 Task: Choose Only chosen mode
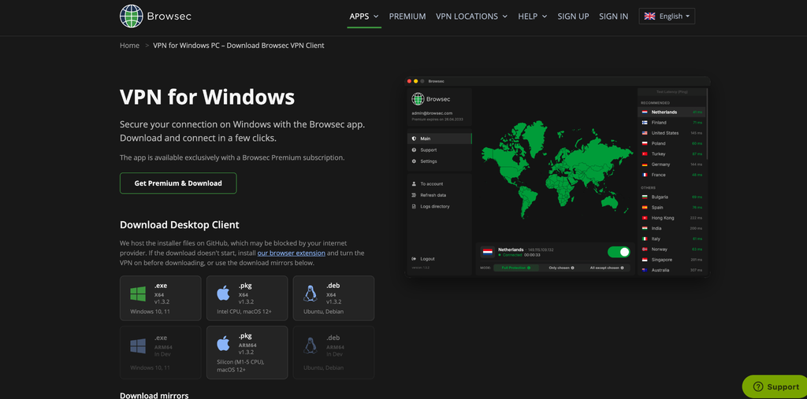tap(561, 268)
